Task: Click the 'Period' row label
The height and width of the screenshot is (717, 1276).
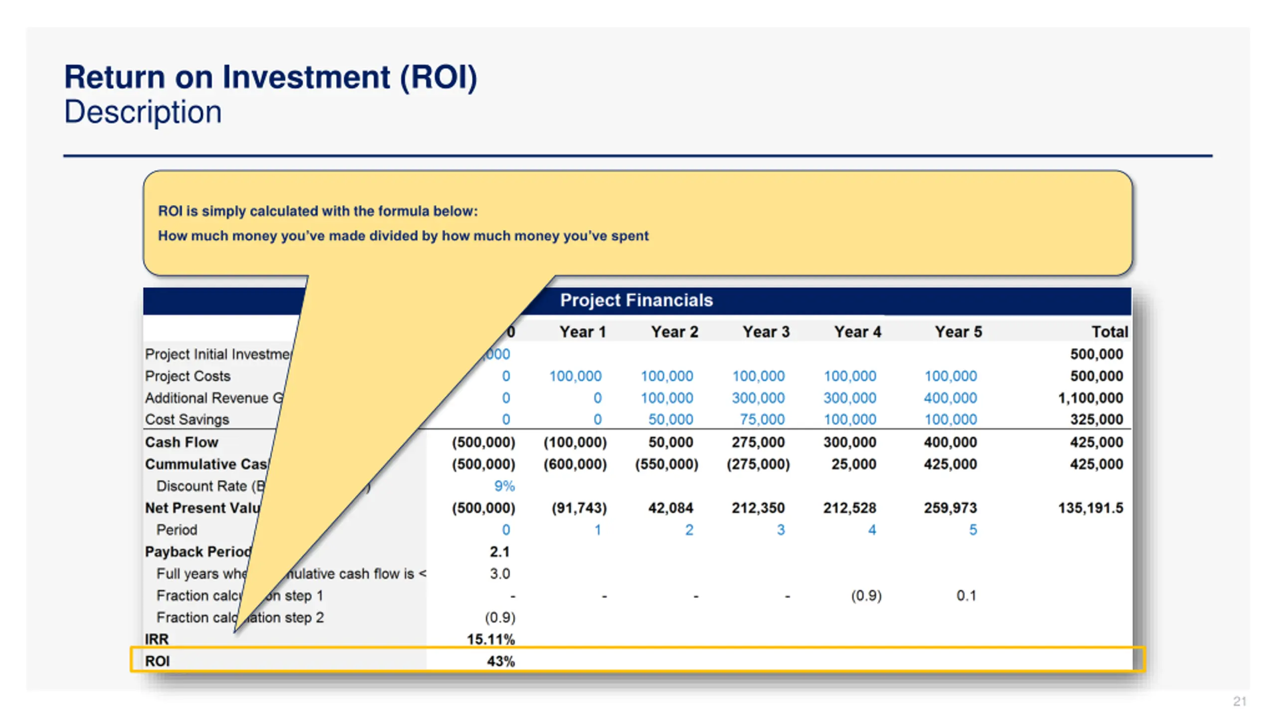Action: point(176,530)
